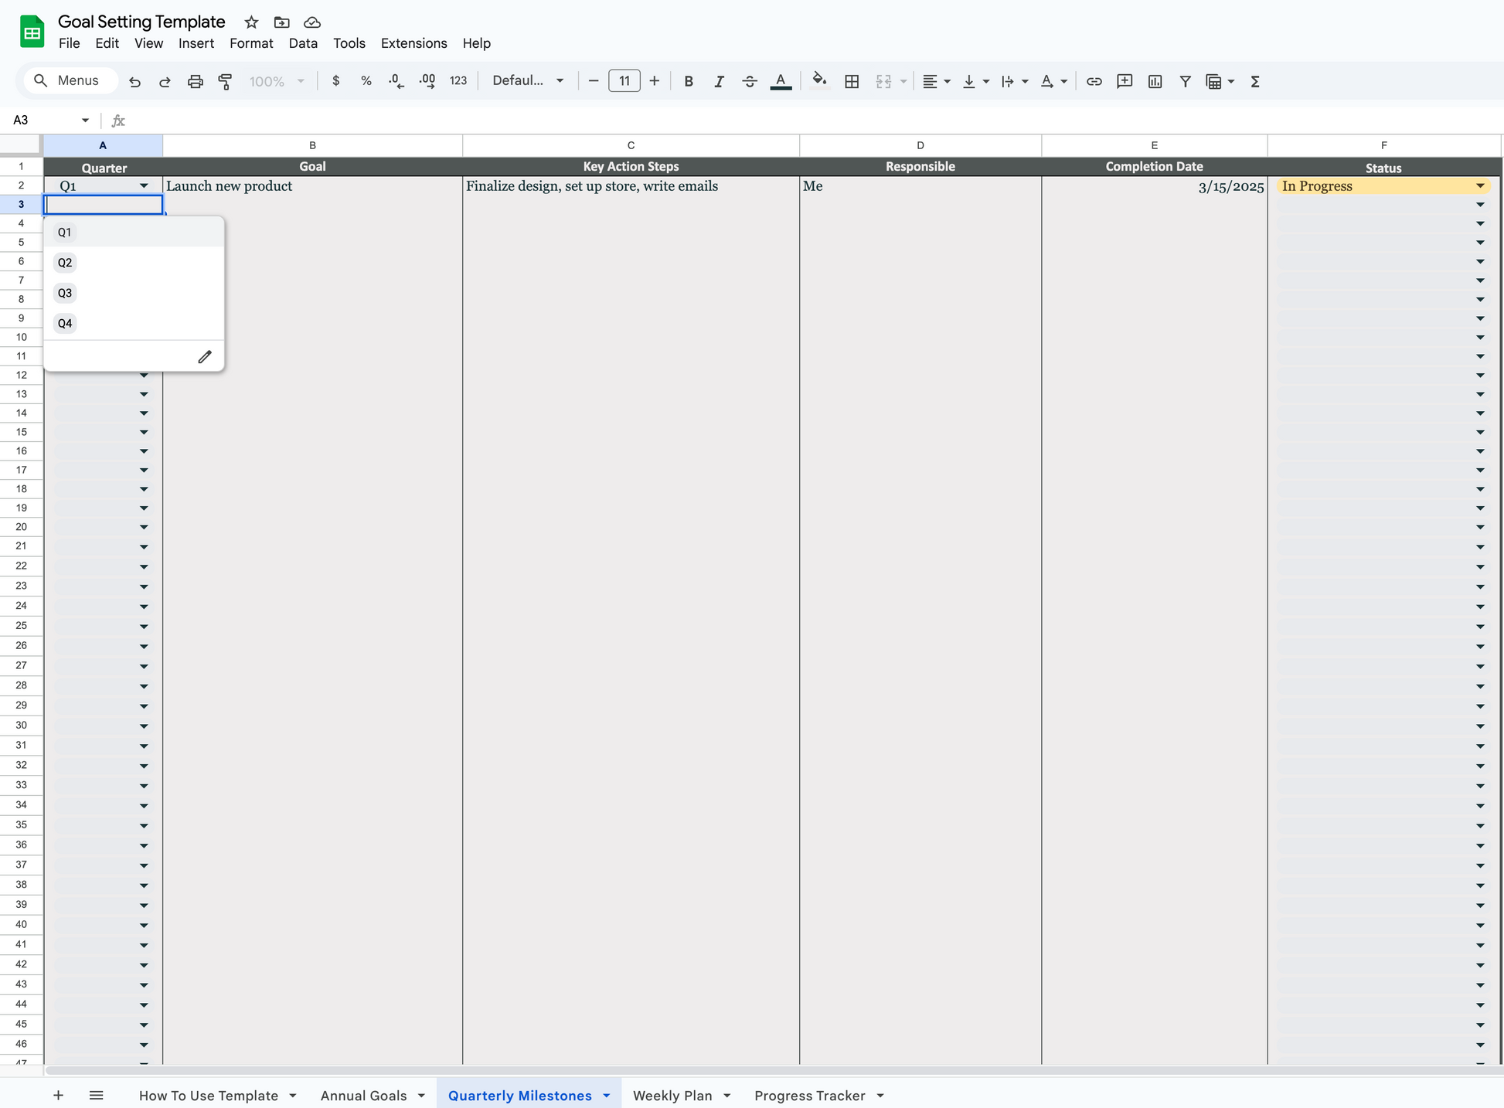Move document using folder icon

(x=281, y=22)
